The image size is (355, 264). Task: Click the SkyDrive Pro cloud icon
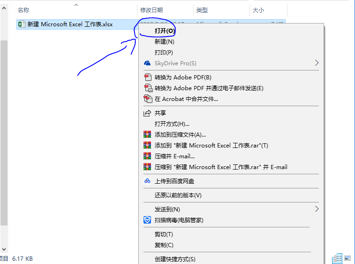(x=147, y=63)
